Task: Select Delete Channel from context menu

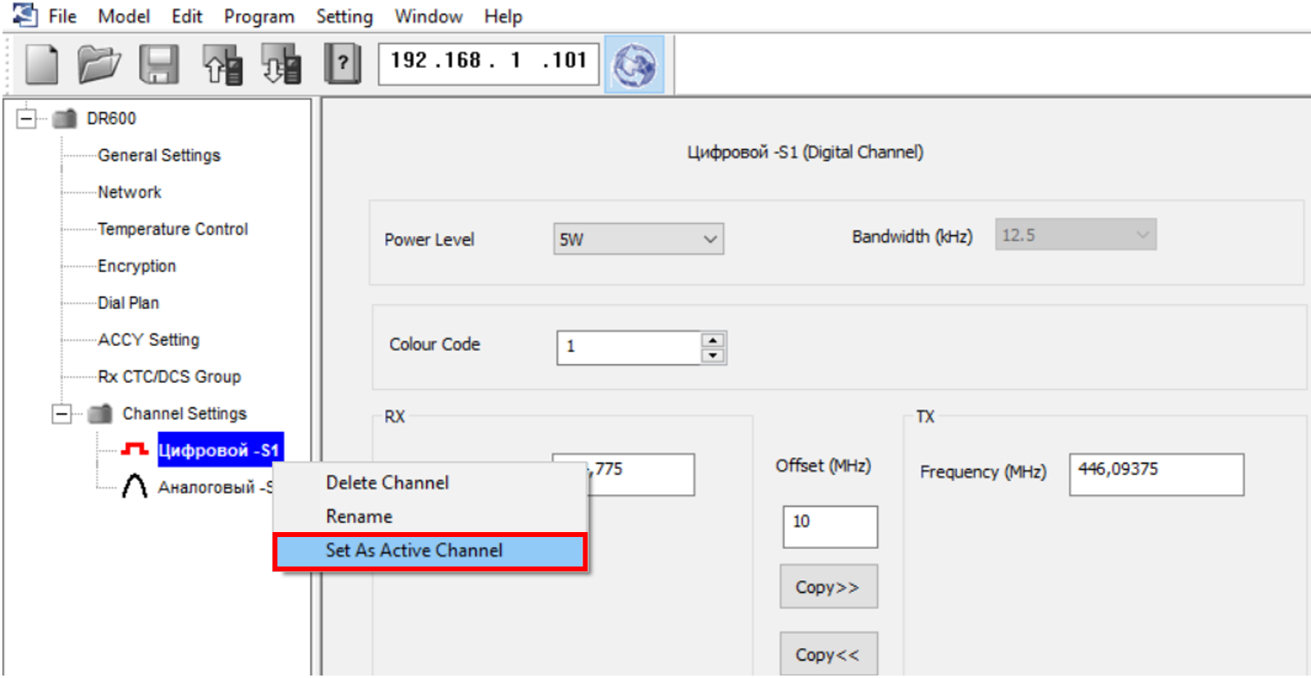Action: coord(387,483)
